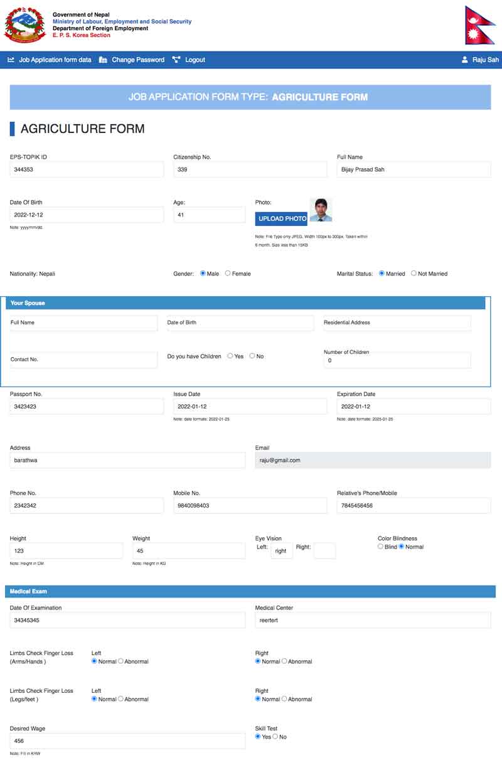Click the applicant photo thumbnail
Screen dimensions: 502x770
321,210
